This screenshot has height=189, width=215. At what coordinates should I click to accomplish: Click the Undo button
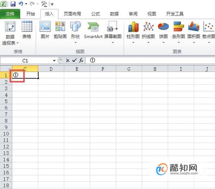click(21, 4)
